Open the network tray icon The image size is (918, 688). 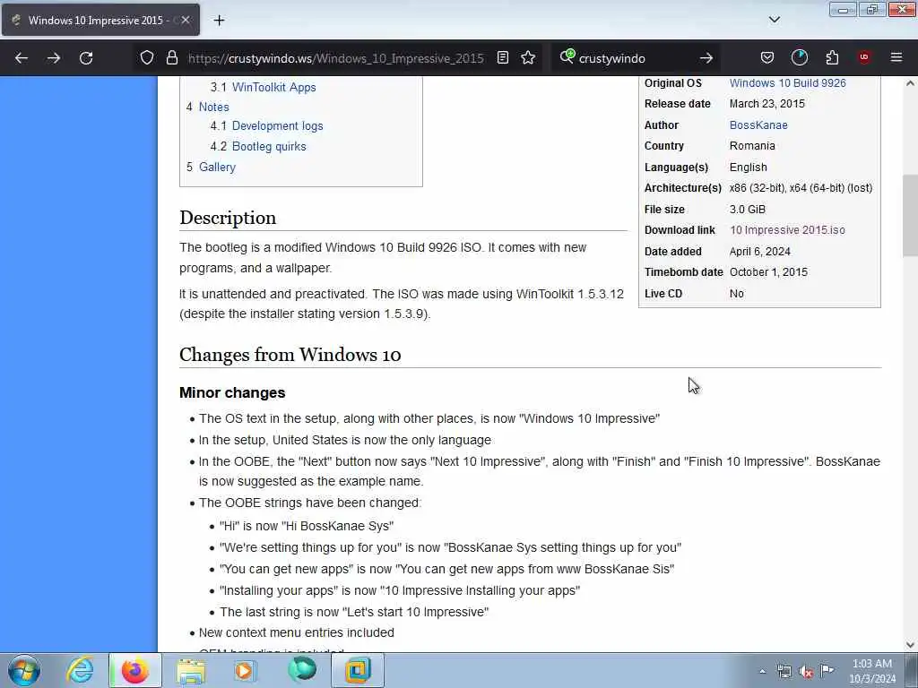click(x=784, y=672)
